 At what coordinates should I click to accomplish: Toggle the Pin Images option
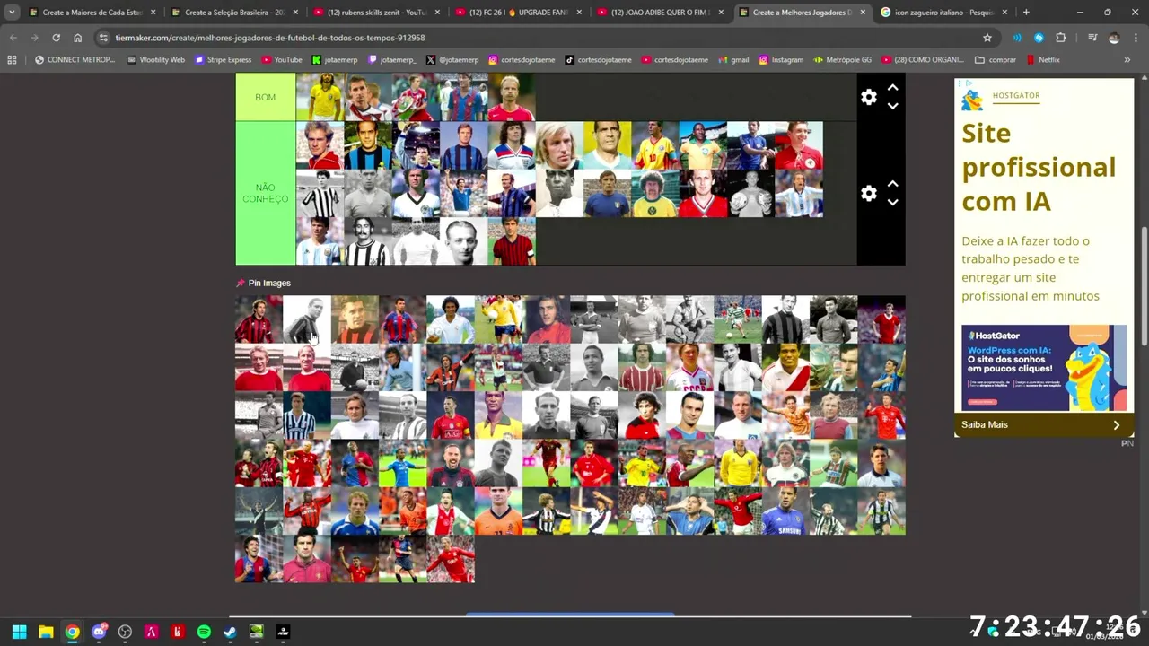pyautogui.click(x=264, y=283)
